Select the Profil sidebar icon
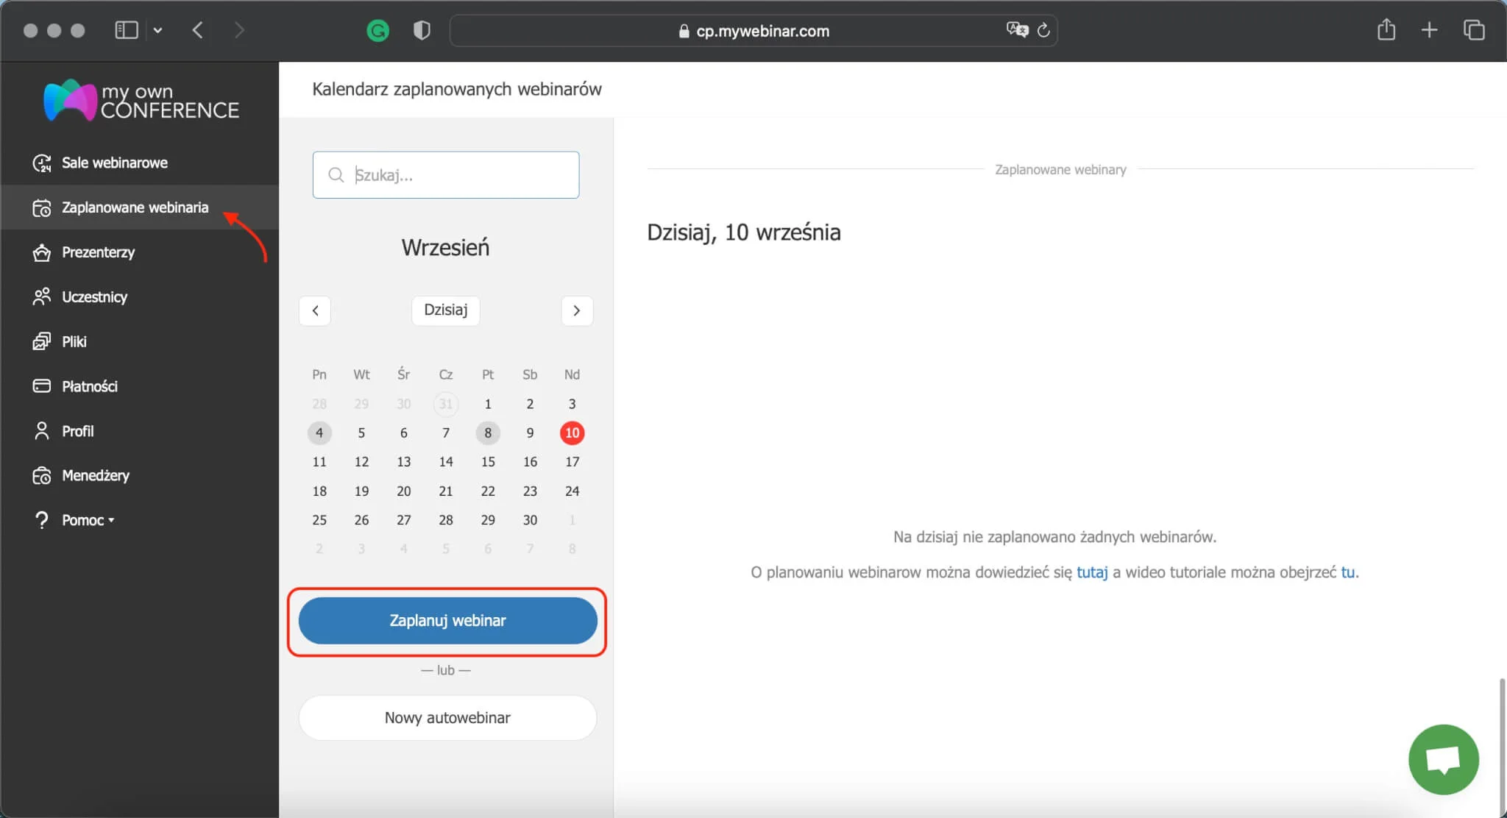 [x=42, y=430]
